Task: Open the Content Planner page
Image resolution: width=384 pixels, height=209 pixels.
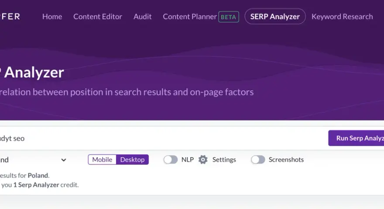Action: (x=190, y=17)
